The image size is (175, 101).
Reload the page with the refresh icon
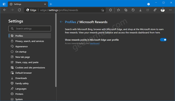tap(19, 10)
